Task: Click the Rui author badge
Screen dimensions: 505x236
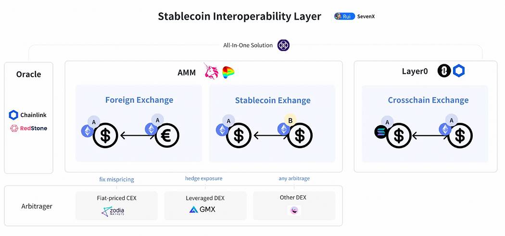Action: tap(345, 16)
